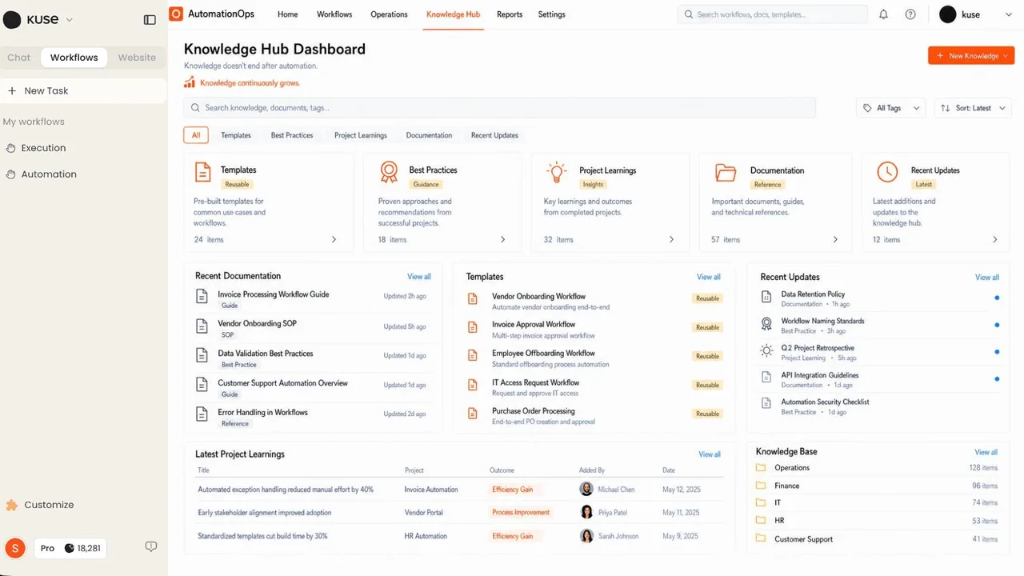1024x576 pixels.
Task: Switch to the Chat tab in sidebar
Action: point(19,58)
